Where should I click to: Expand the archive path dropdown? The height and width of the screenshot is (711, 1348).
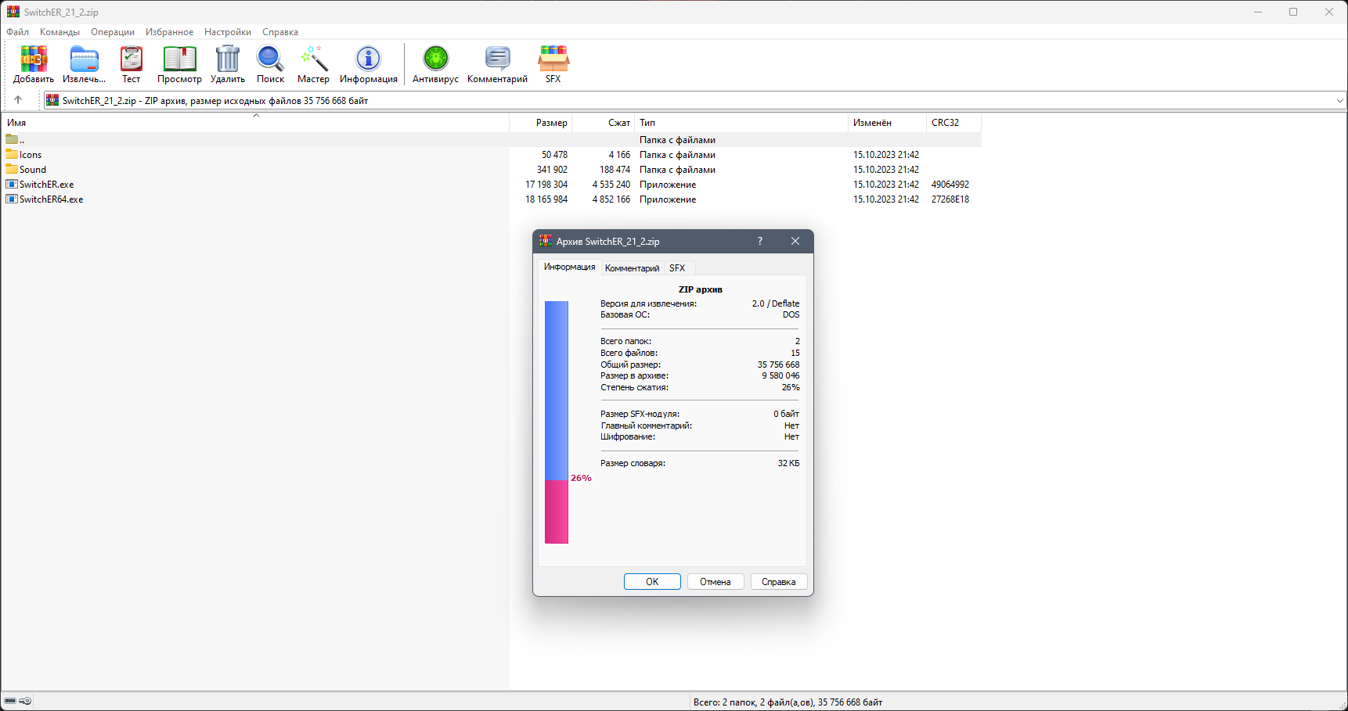pos(1339,100)
